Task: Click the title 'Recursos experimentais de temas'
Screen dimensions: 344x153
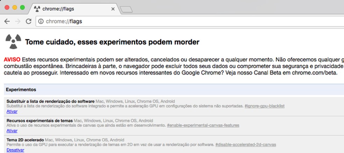Action: 40,121
